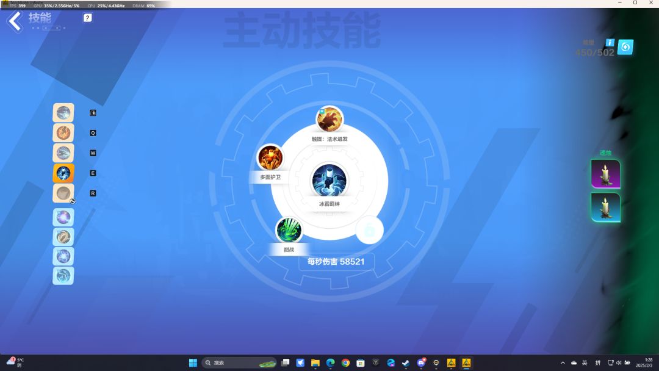Click the locked empty support slot
This screenshot has width=659, height=371.
coord(369,230)
